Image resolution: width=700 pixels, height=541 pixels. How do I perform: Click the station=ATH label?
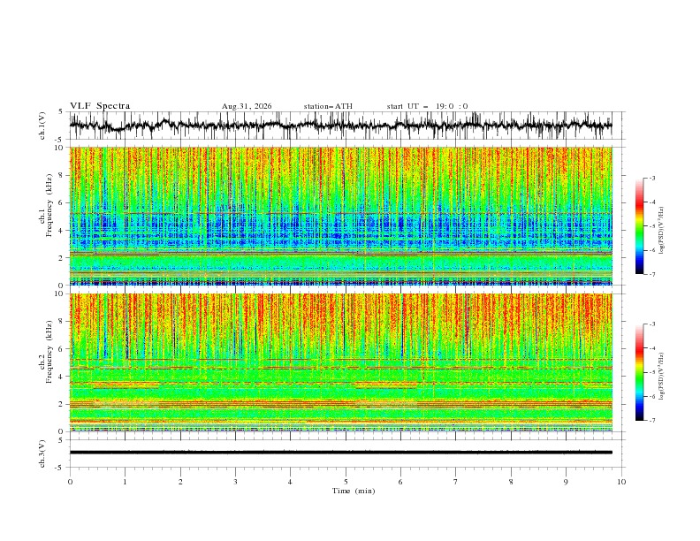point(328,106)
